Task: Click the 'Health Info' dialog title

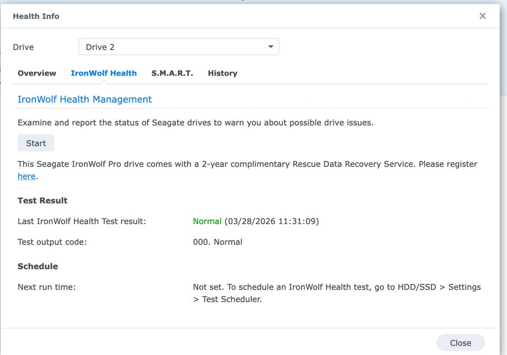Action: [36, 16]
